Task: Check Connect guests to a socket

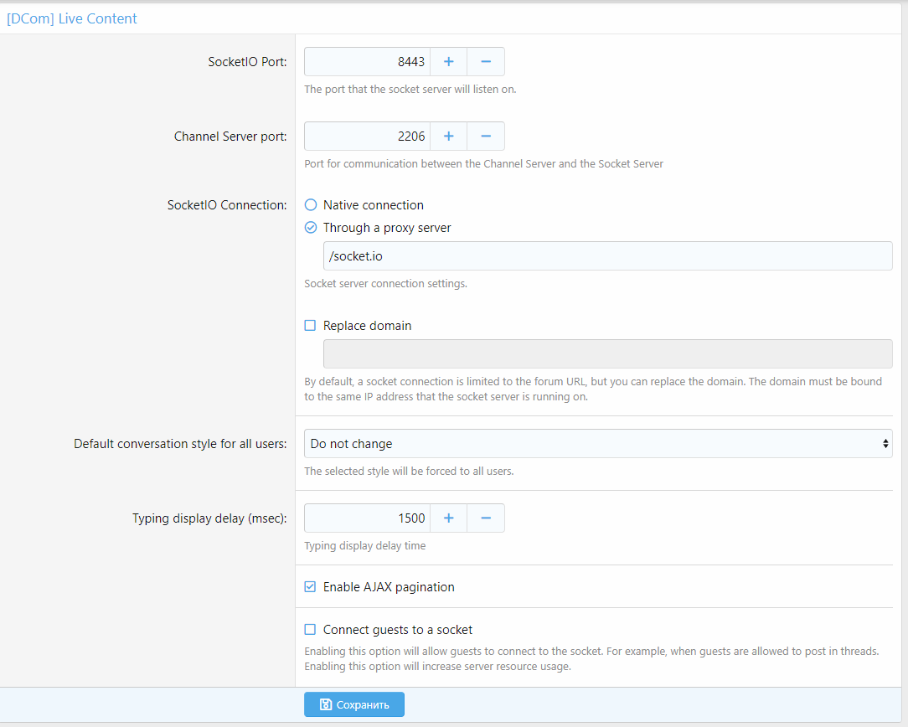Action: coord(310,630)
